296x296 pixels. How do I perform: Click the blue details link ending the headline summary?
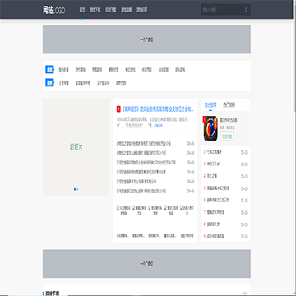click(x=158, y=126)
